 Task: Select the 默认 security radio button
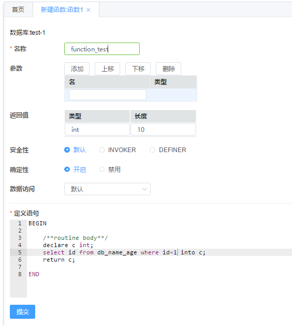[x=67, y=150]
